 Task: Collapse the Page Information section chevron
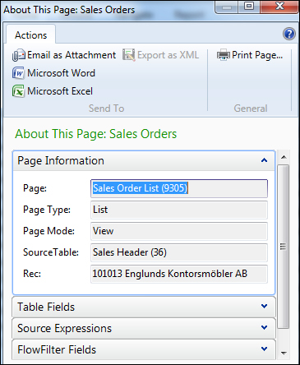click(x=264, y=160)
